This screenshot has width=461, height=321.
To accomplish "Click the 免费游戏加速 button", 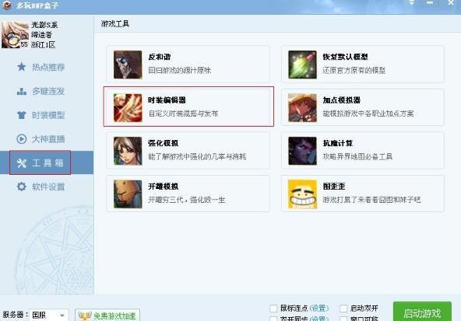I will pyautogui.click(x=107, y=316).
